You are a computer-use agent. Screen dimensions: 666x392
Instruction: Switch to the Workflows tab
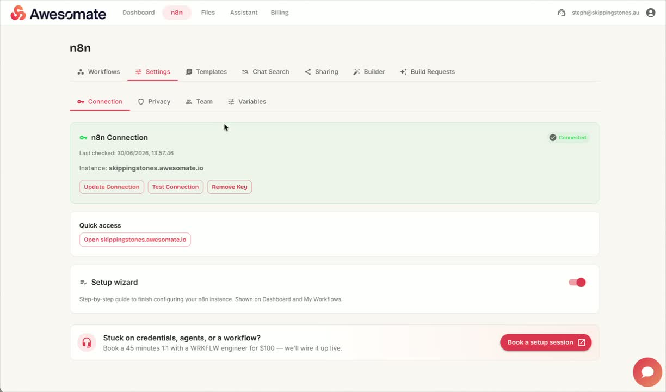pos(98,72)
